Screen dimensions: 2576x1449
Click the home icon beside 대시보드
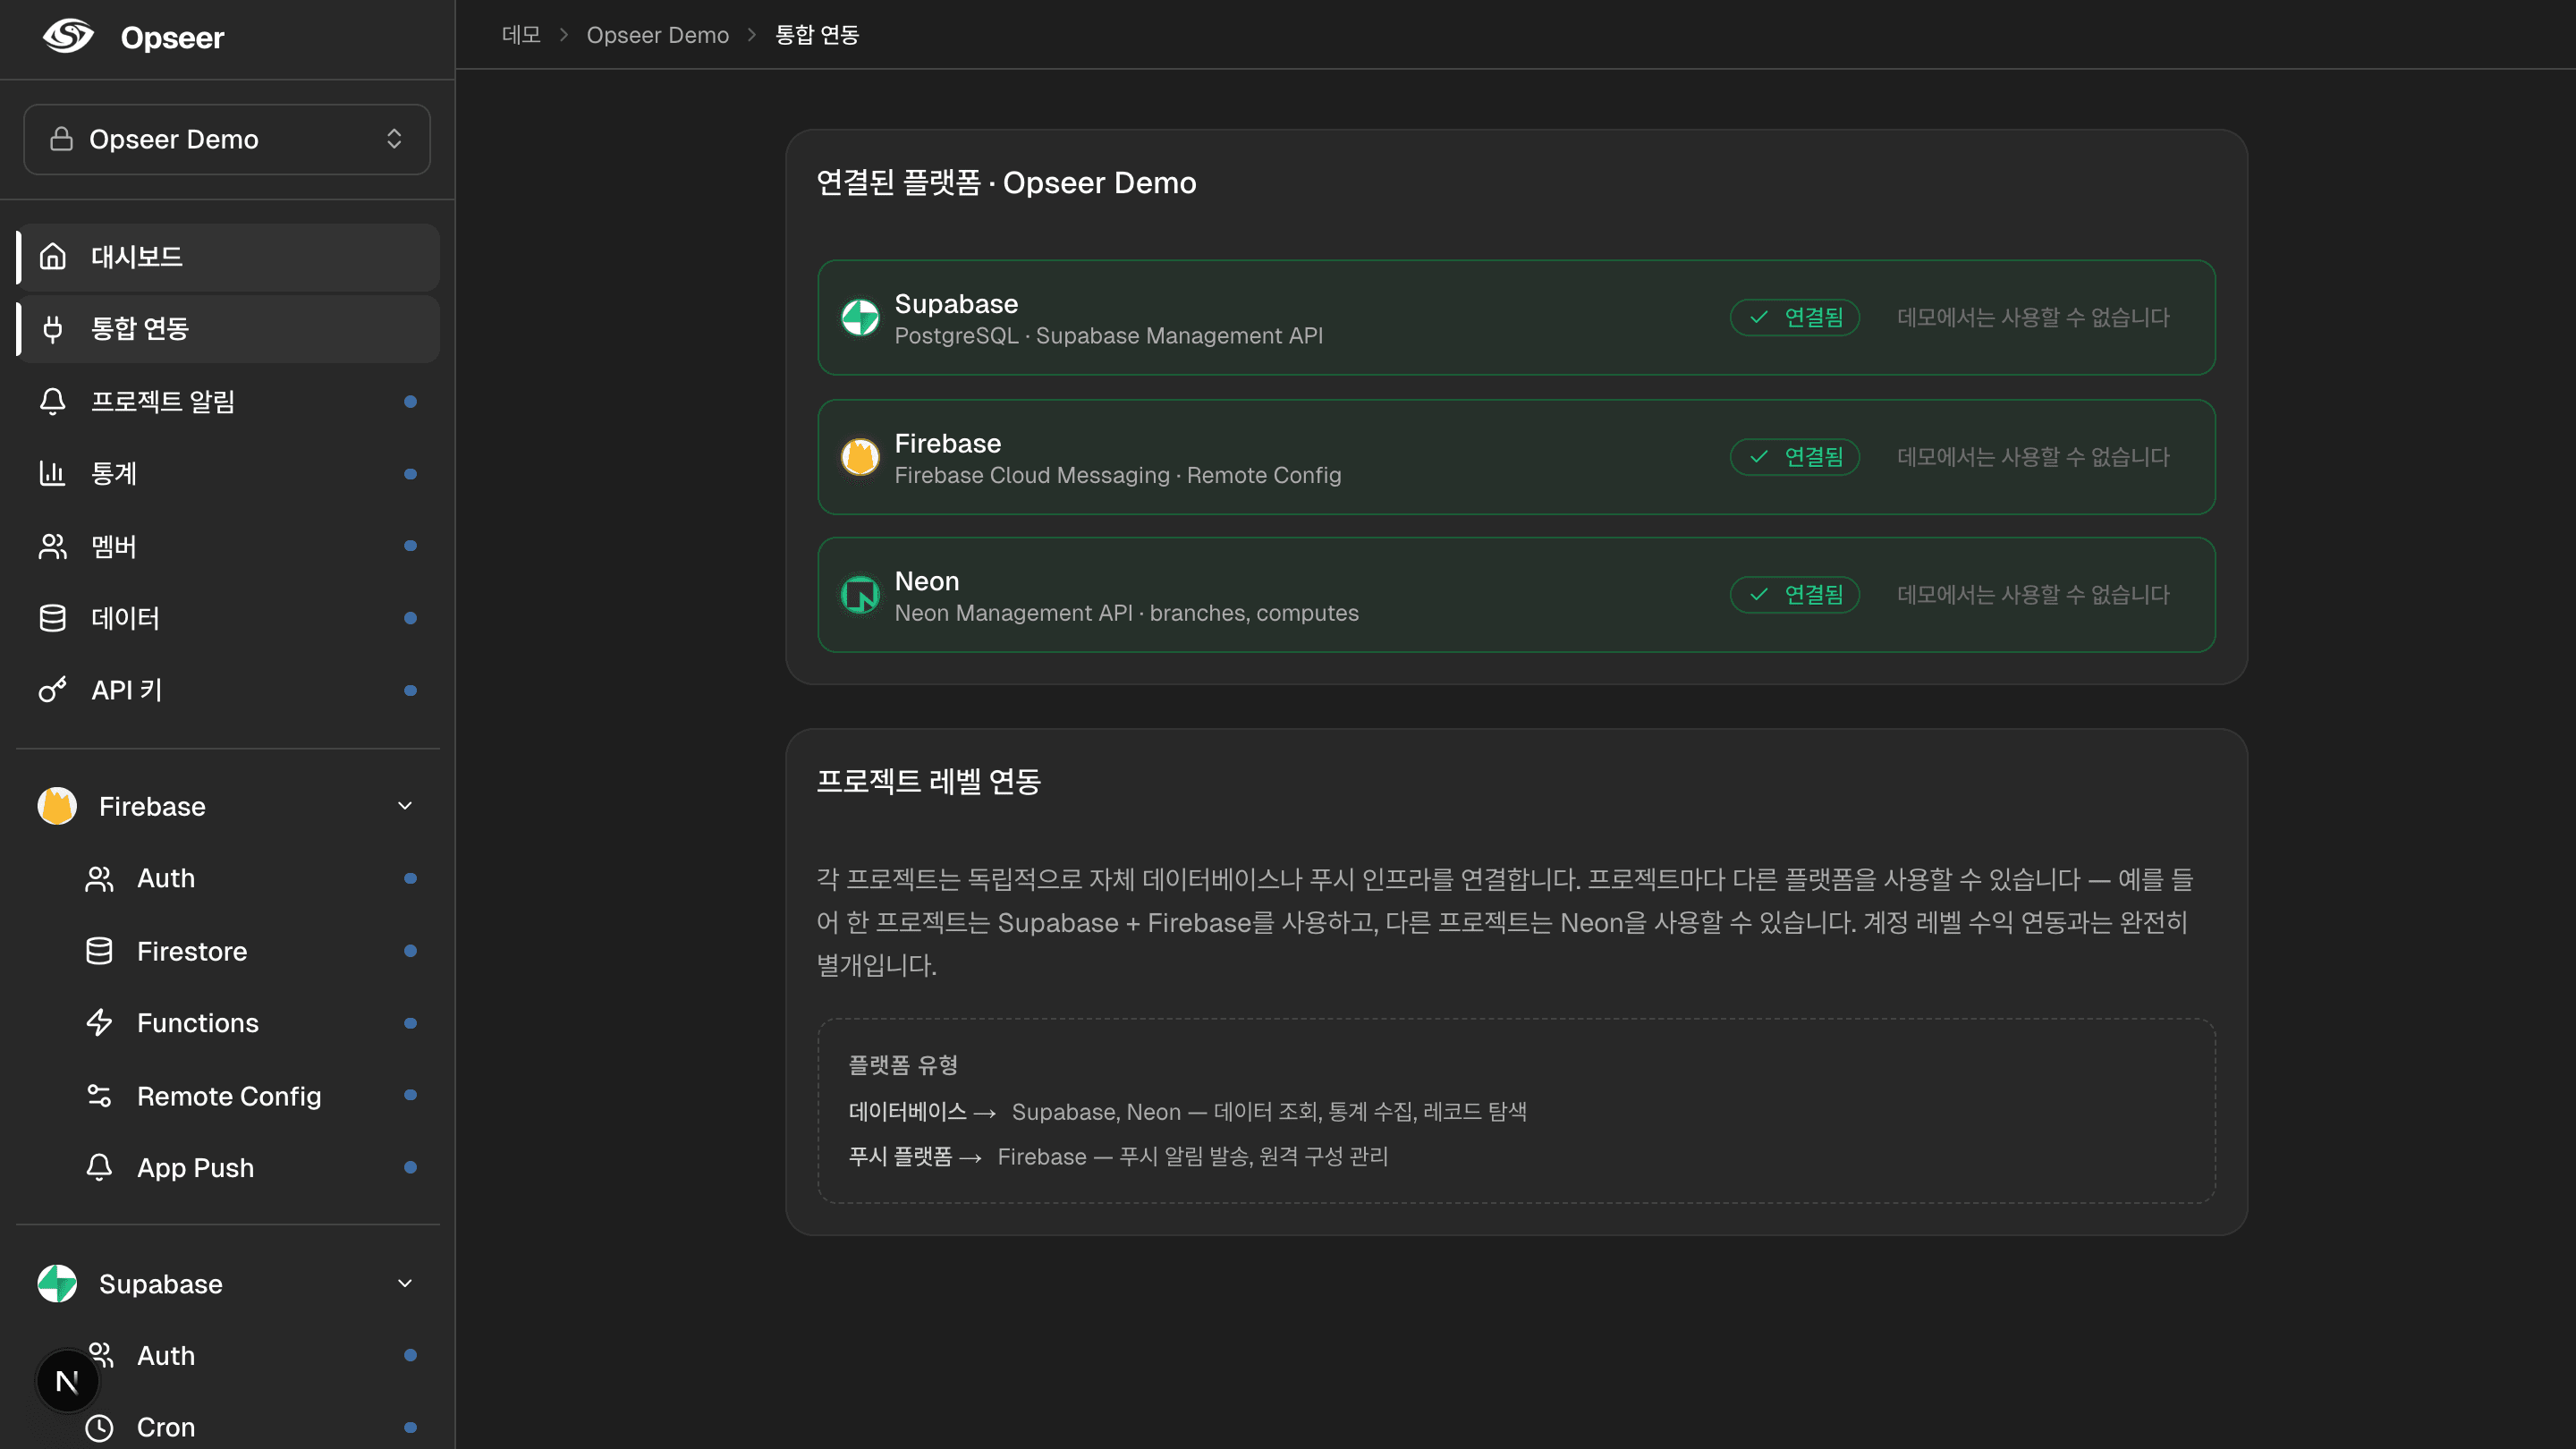[x=52, y=257]
